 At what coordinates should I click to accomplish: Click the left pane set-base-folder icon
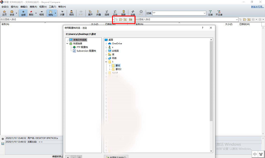(131, 20)
